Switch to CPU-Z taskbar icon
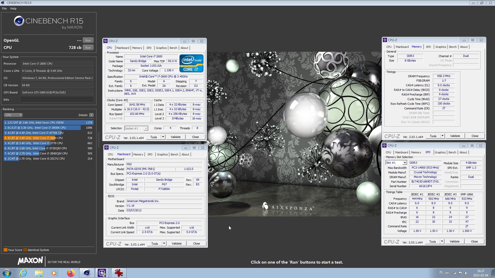 tap(102, 273)
